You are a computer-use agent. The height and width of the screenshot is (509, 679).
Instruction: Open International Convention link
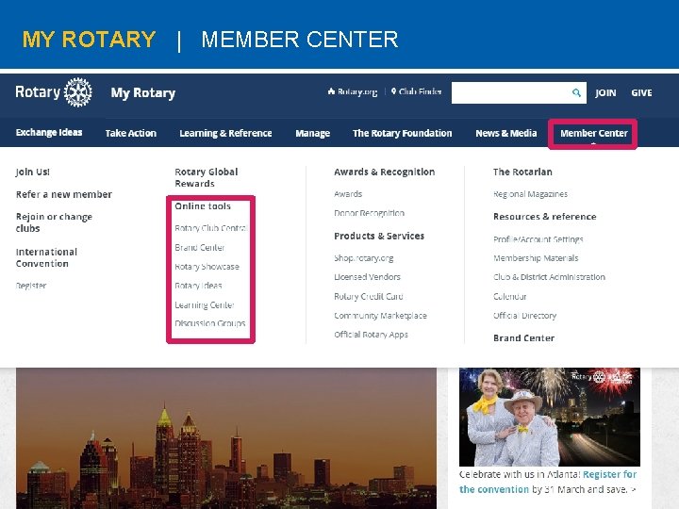46,257
